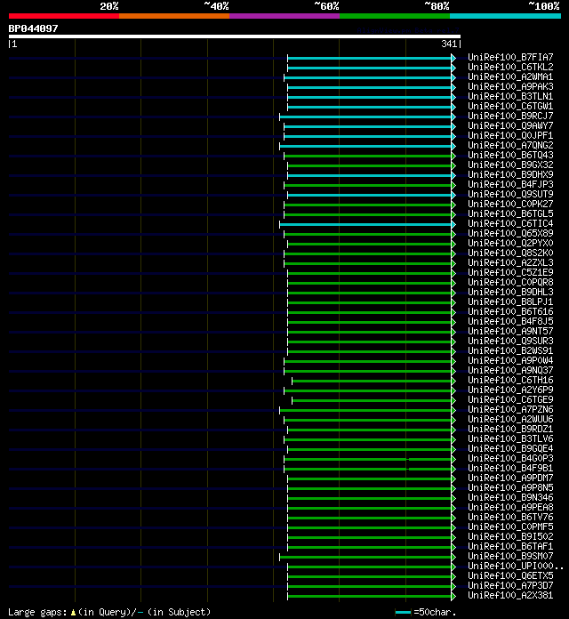569x619 pixels.
Task: Select the UniRef100_C6TH16 label
Action: pos(510,380)
